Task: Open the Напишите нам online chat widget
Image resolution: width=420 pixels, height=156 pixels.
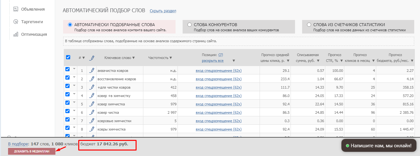Action: pyautogui.click(x=378, y=146)
